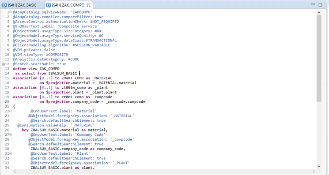Click '#COMPOSITE' view type value

click(57, 55)
